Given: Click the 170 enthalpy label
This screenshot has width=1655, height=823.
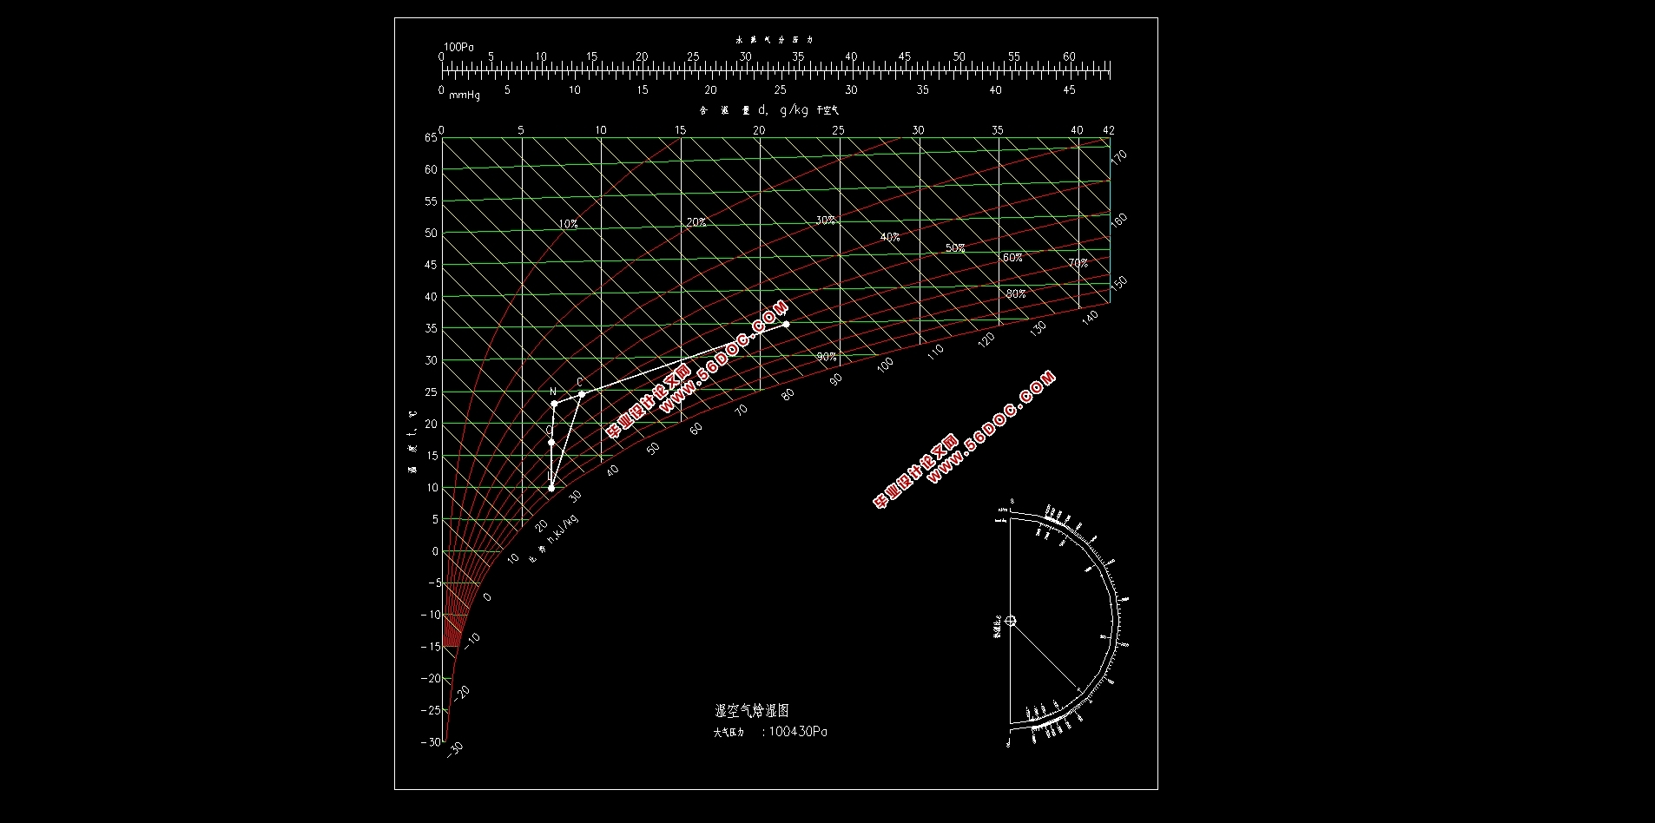Looking at the screenshot, I should [x=1119, y=157].
